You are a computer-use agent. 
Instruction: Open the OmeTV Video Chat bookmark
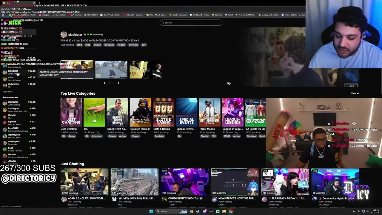coord(110,15)
